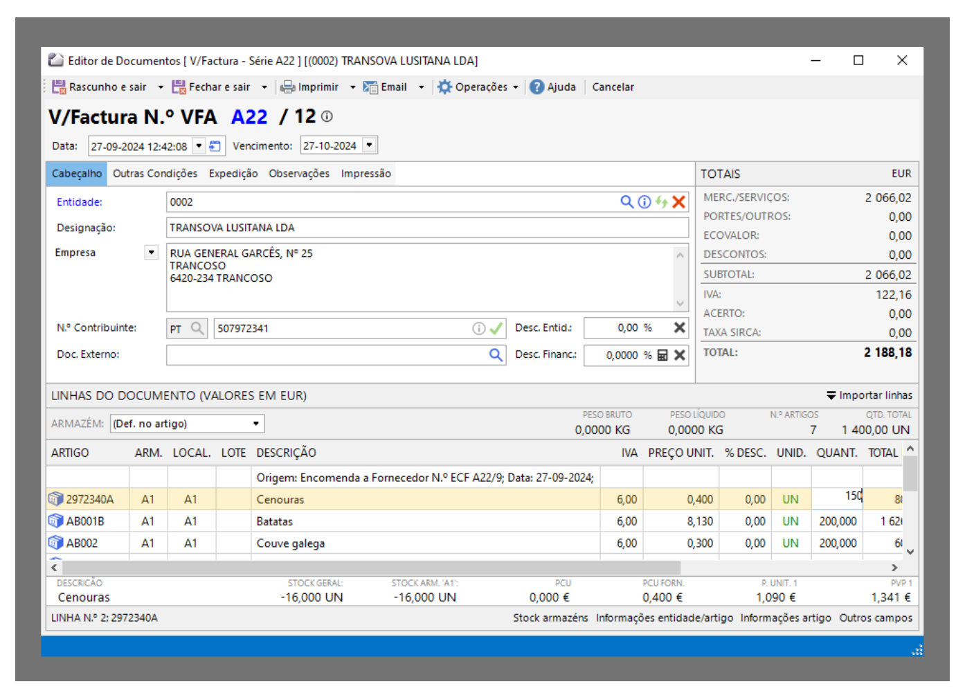
Task: Click the VAT number lookup magnifier
Action: tap(197, 328)
